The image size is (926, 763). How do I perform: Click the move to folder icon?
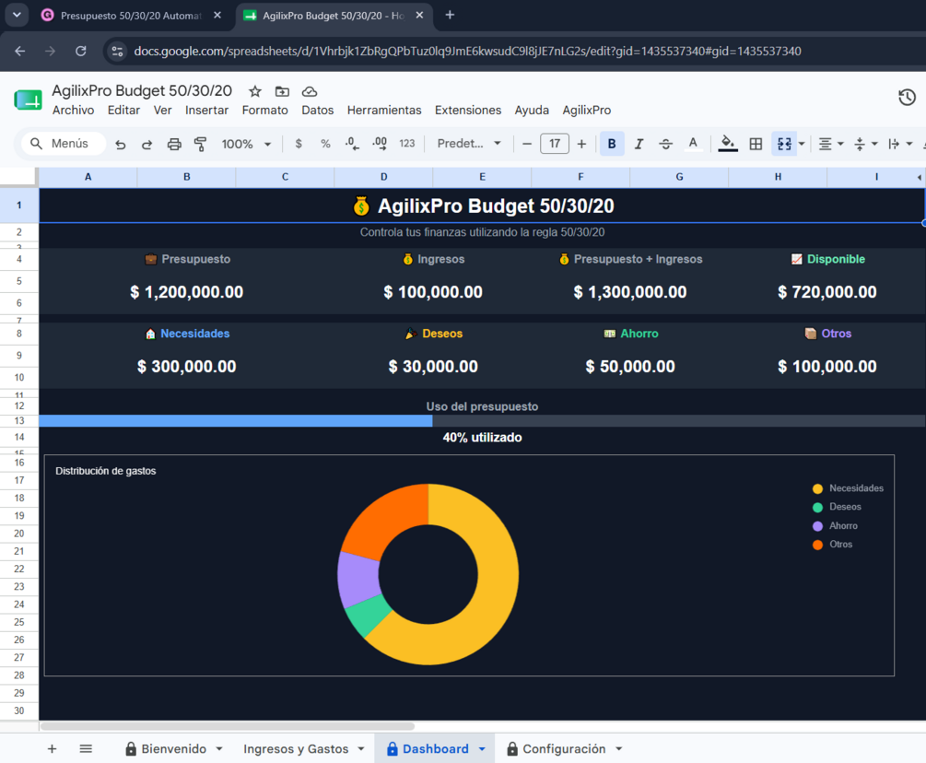point(282,91)
